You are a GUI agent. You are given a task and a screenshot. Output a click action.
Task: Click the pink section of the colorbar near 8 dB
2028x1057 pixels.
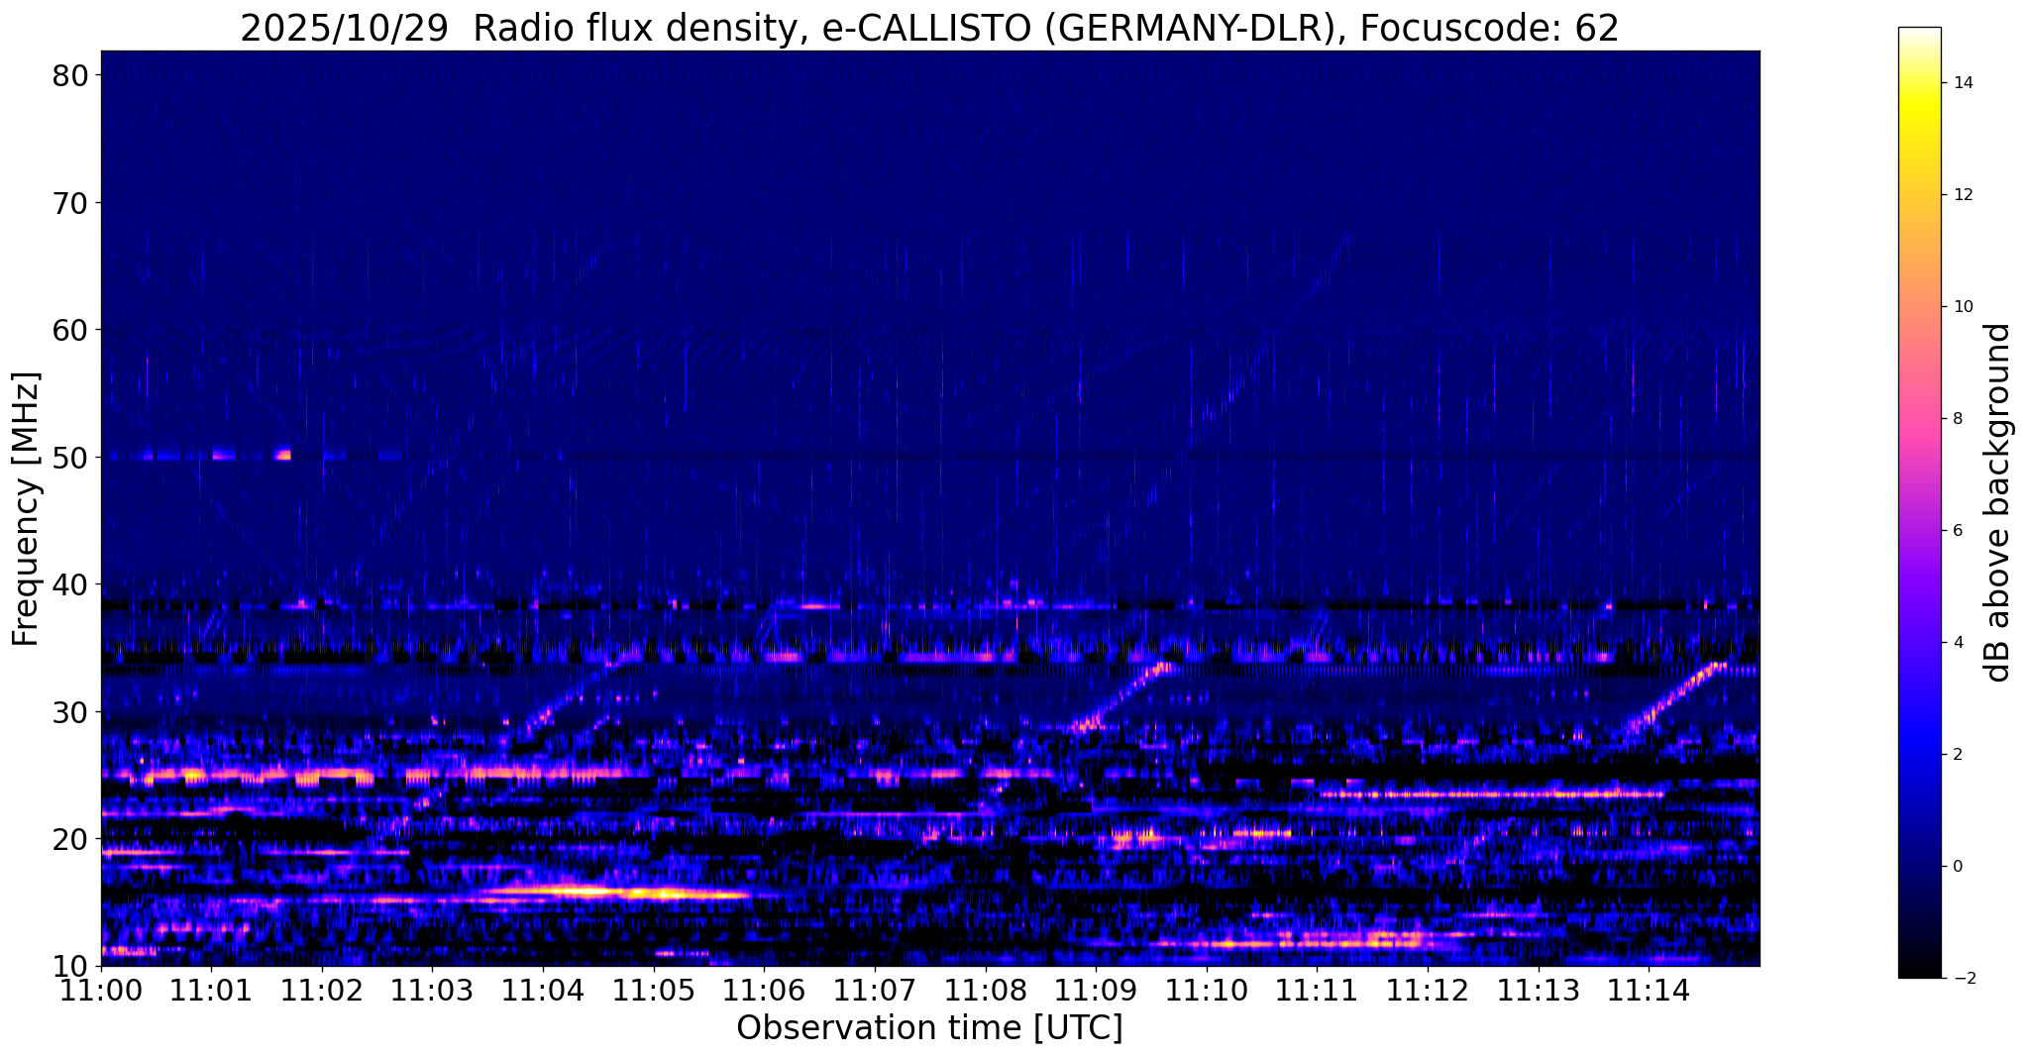tap(1919, 419)
